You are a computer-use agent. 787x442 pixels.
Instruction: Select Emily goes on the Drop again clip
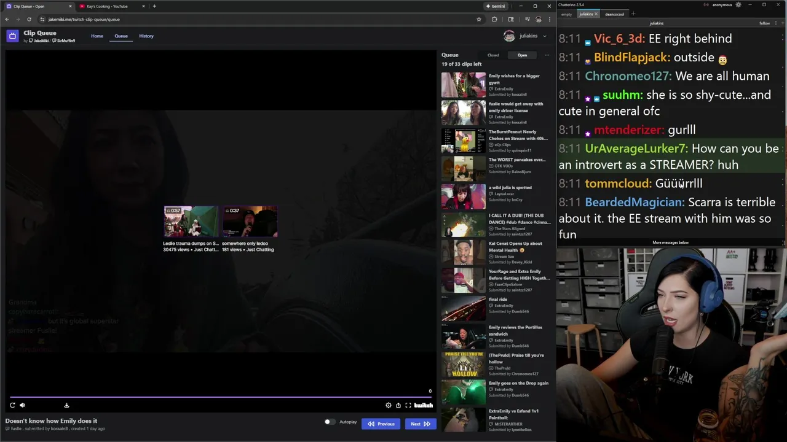point(496,392)
